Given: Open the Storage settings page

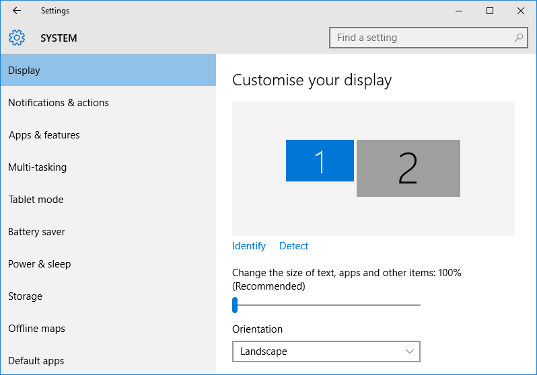Looking at the screenshot, I should (x=26, y=296).
